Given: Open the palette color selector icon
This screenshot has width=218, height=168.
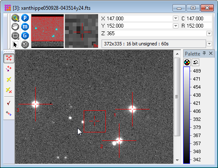Looking at the screenshot, I should (x=187, y=62).
